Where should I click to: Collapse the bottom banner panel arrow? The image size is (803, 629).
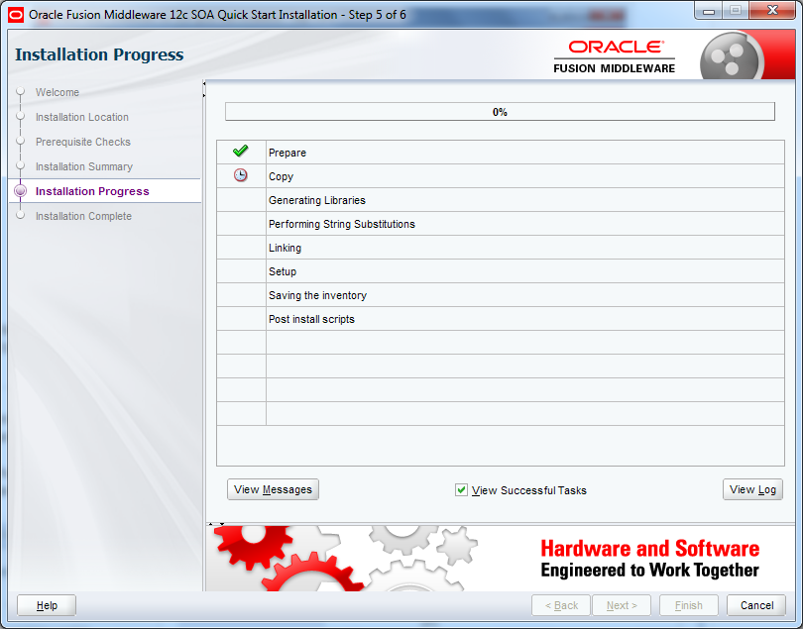222,524
